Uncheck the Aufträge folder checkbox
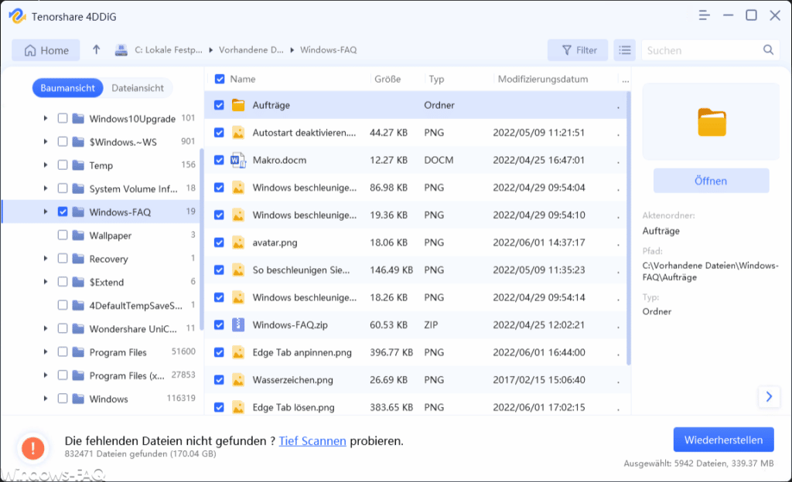Viewport: 792px width, 482px height. coord(219,105)
